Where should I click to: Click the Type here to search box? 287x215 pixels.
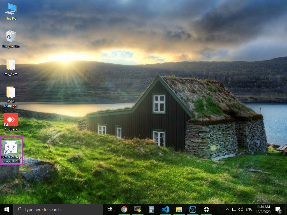coord(58,209)
